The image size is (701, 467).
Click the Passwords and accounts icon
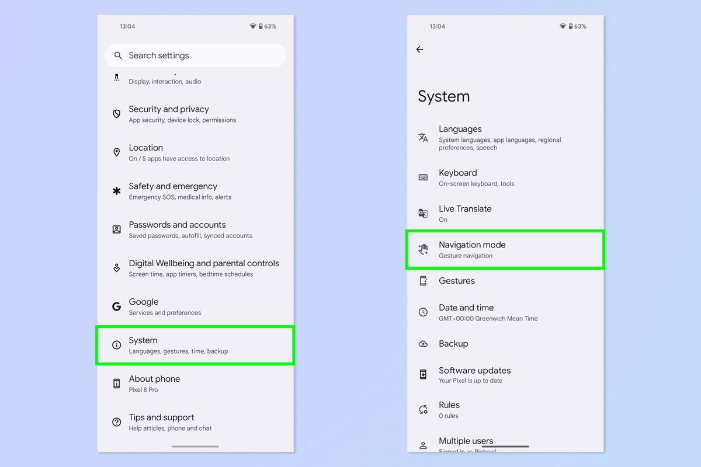(116, 229)
